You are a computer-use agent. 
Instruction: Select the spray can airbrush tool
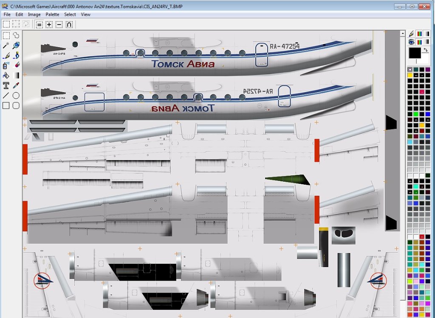tap(6, 65)
